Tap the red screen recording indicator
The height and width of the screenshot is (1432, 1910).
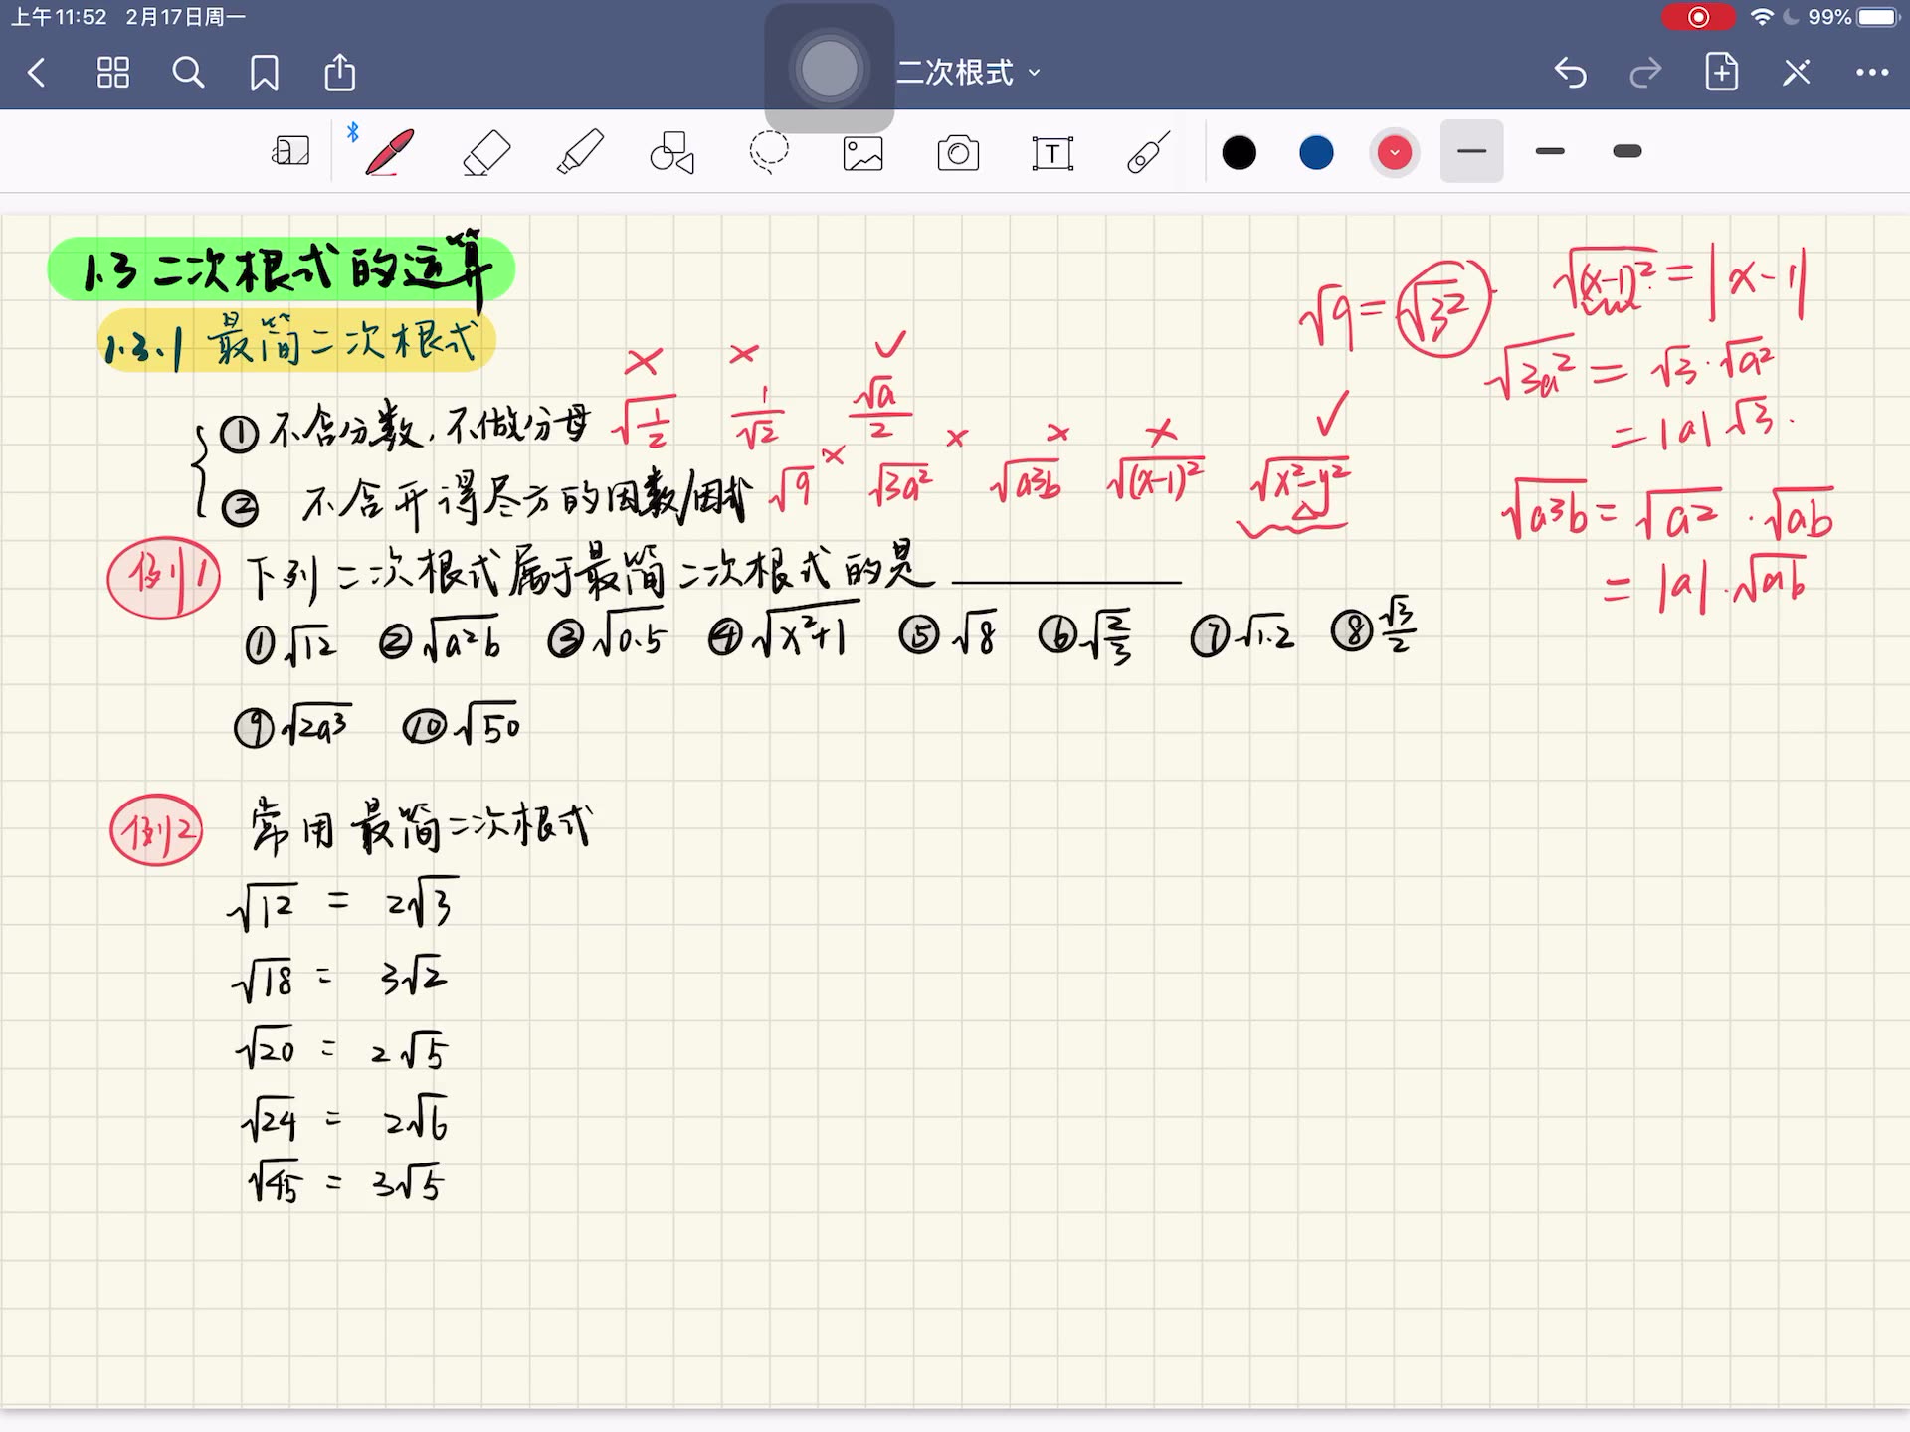click(1698, 17)
